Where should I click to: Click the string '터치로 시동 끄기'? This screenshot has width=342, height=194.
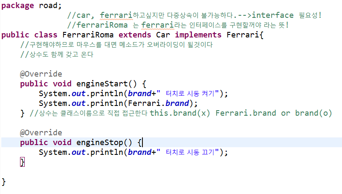point(190,152)
